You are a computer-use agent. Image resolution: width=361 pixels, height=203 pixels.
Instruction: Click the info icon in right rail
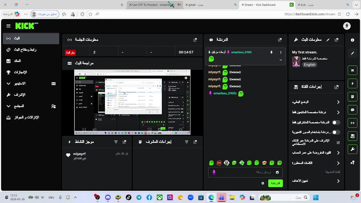pos(353,40)
